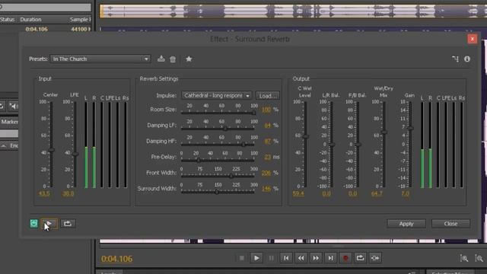Click the F/B Balance slider handle

[358, 145]
